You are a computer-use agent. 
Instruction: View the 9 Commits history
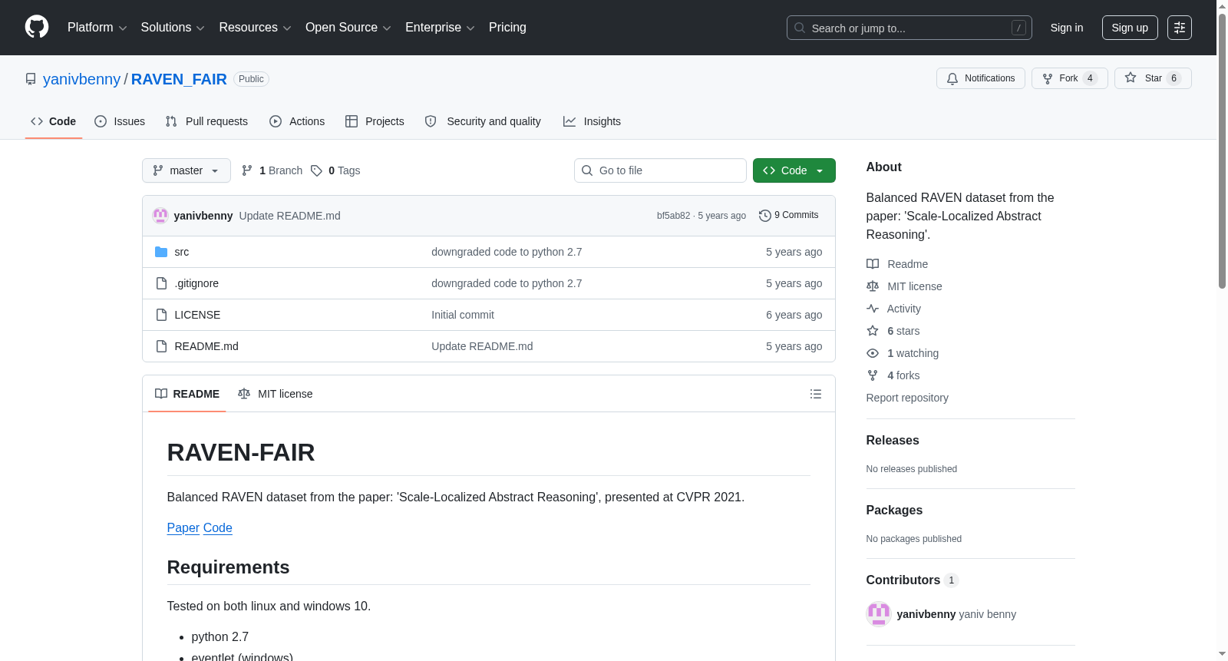[789, 216]
